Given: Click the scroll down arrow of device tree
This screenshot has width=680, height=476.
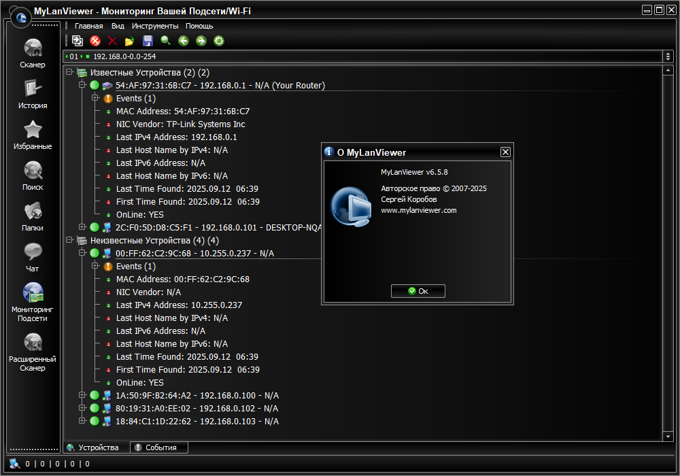Looking at the screenshot, I should click(x=668, y=436).
